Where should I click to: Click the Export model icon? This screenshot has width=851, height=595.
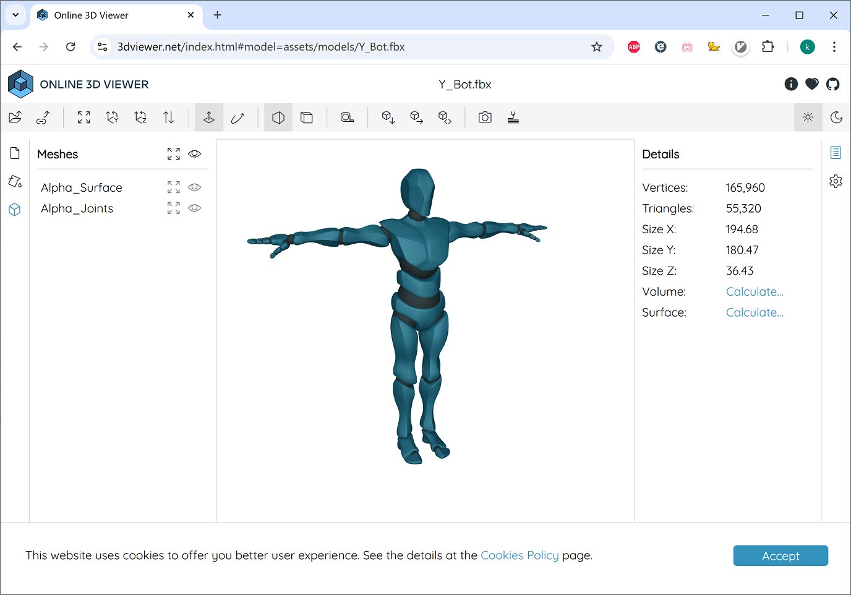388,117
